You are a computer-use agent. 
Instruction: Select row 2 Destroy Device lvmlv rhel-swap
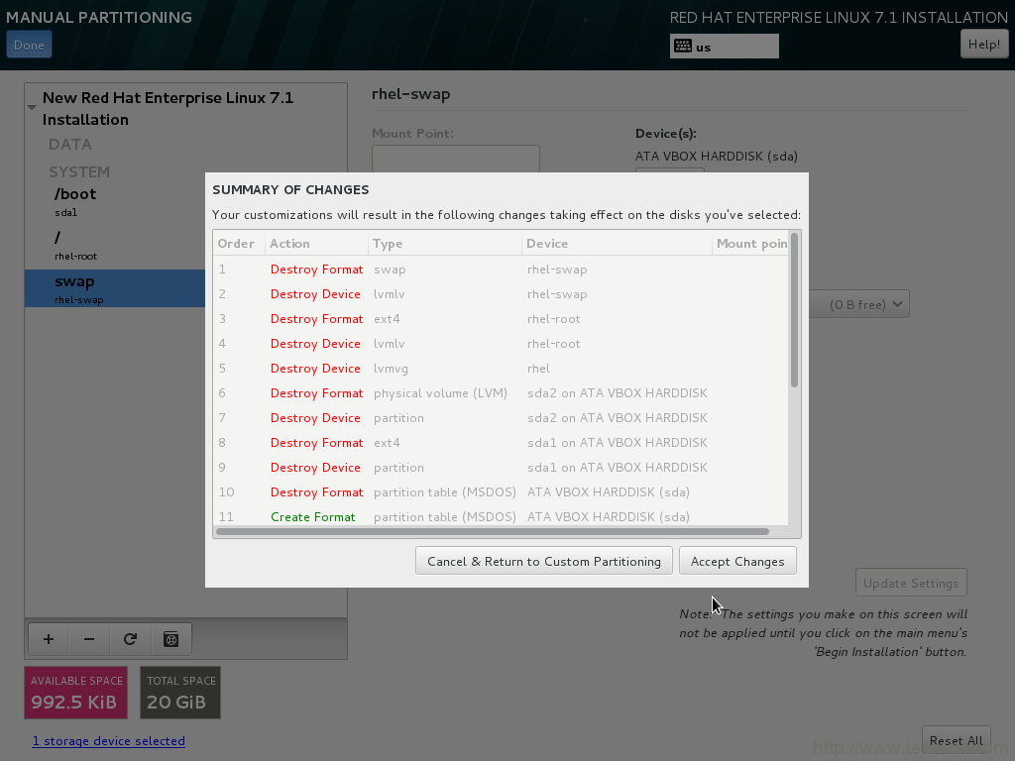tap(501, 293)
